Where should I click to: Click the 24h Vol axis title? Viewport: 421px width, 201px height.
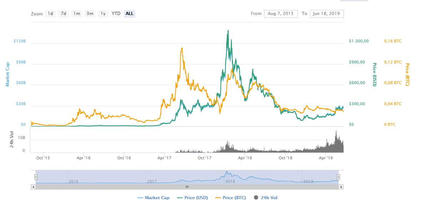coord(12,140)
